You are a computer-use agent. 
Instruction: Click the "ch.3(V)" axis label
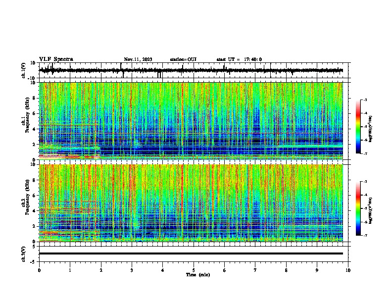tap(24, 254)
